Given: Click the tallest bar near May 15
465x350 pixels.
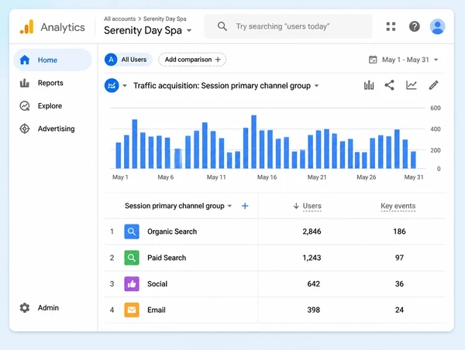Looking at the screenshot, I should coord(254,142).
